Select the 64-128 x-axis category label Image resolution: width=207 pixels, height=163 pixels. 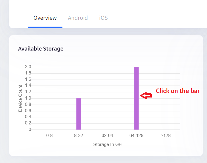click(x=137, y=135)
